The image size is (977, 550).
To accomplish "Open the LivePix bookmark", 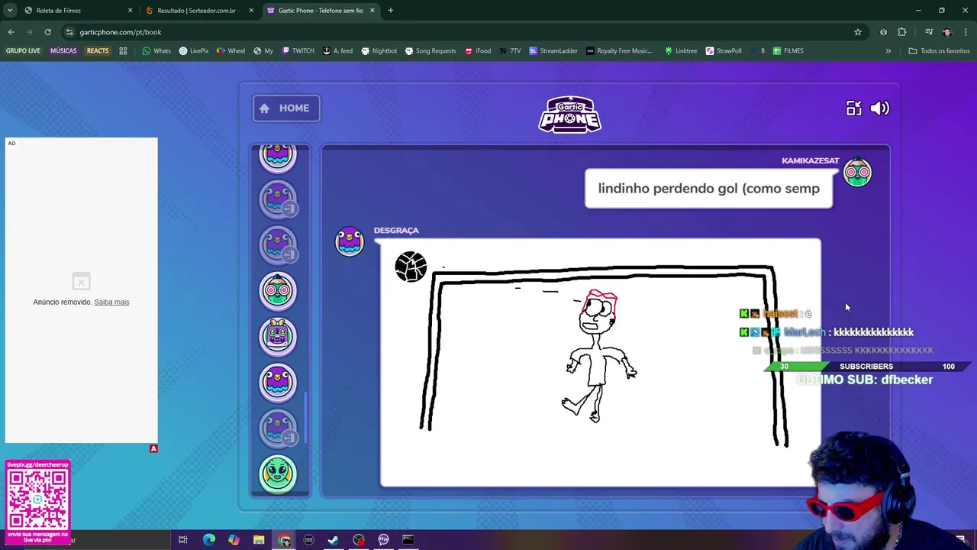I will click(x=194, y=51).
